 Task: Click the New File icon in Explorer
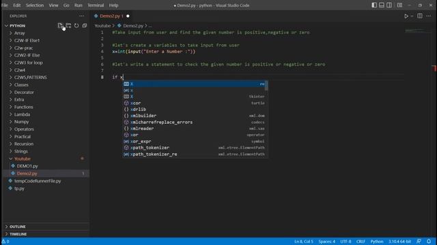[x=60, y=26]
